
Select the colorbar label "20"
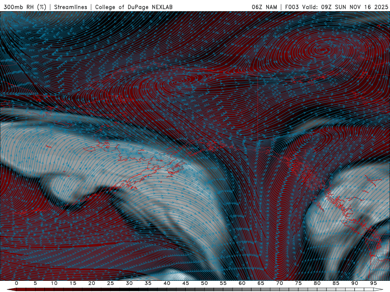coord(92,283)
